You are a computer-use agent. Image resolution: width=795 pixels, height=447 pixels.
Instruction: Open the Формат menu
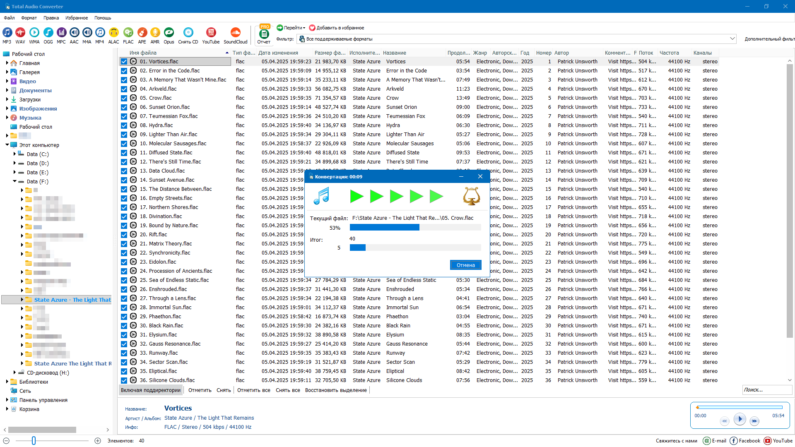[29, 18]
